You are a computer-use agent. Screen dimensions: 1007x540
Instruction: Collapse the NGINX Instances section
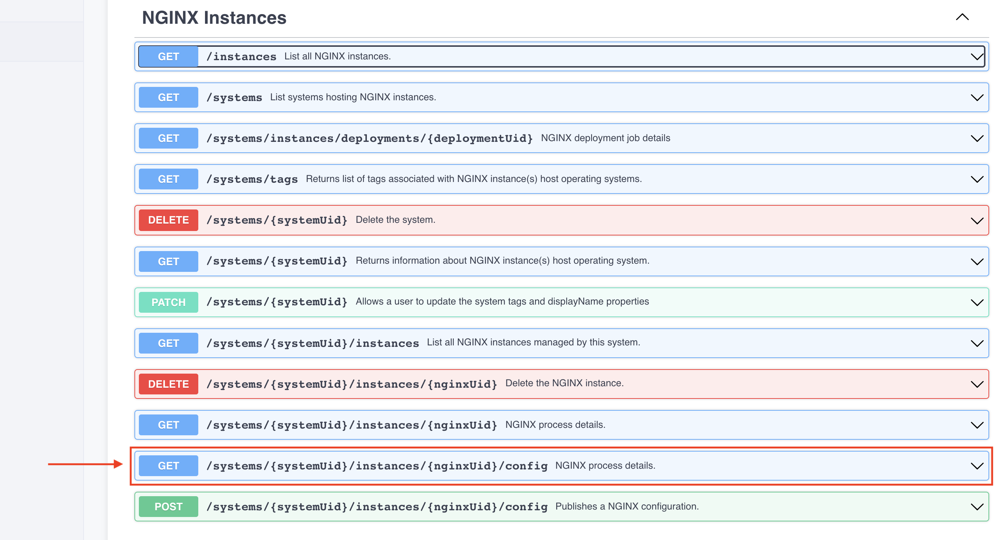pos(962,17)
